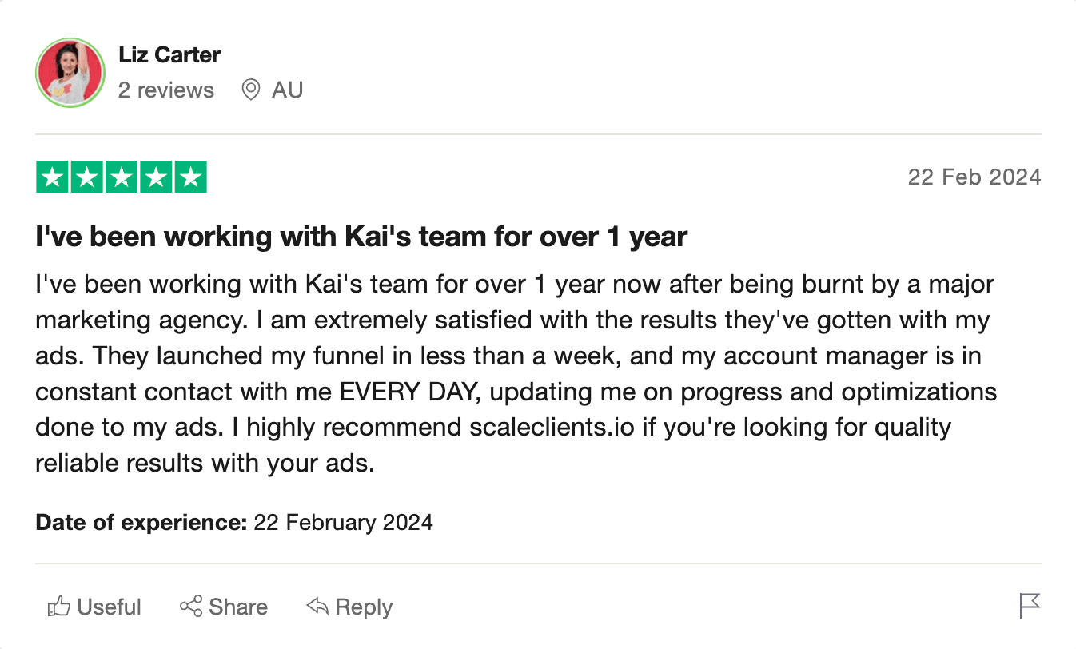Screen dimensions: 1076x649
Task: Click the Date of experience line
Action: pyautogui.click(x=234, y=523)
